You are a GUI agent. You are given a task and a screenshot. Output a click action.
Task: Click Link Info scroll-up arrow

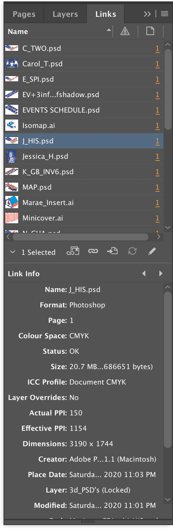pos(168,287)
